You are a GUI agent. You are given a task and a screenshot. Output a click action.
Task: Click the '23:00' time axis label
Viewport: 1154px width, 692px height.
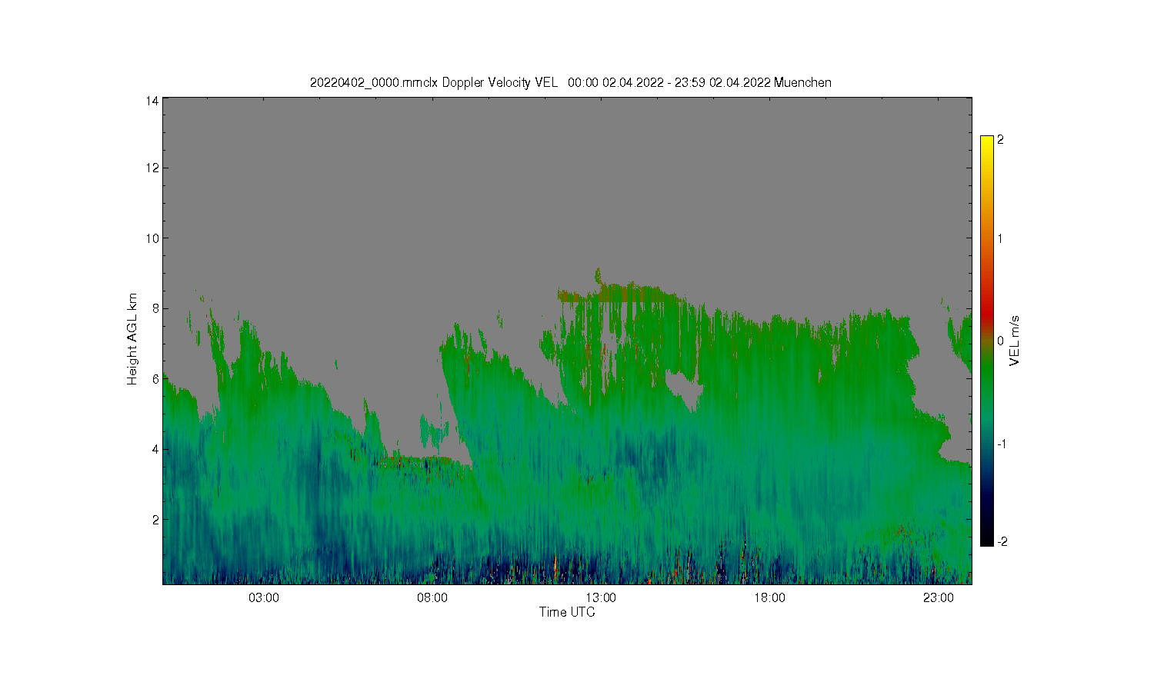938,598
